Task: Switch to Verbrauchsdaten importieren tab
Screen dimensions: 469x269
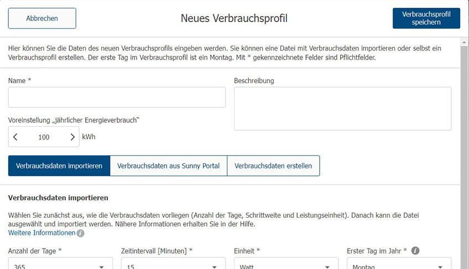Action: pos(59,166)
